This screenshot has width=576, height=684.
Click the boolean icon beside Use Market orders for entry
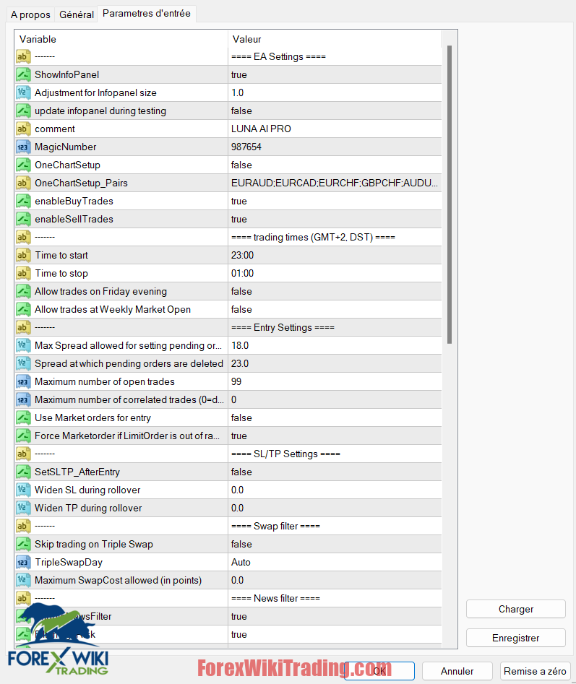(23, 418)
